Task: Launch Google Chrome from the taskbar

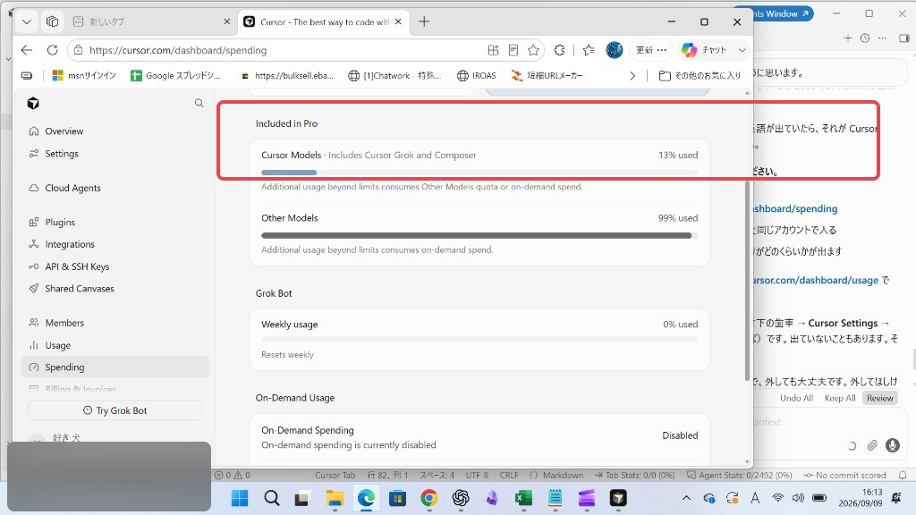Action: point(428,498)
